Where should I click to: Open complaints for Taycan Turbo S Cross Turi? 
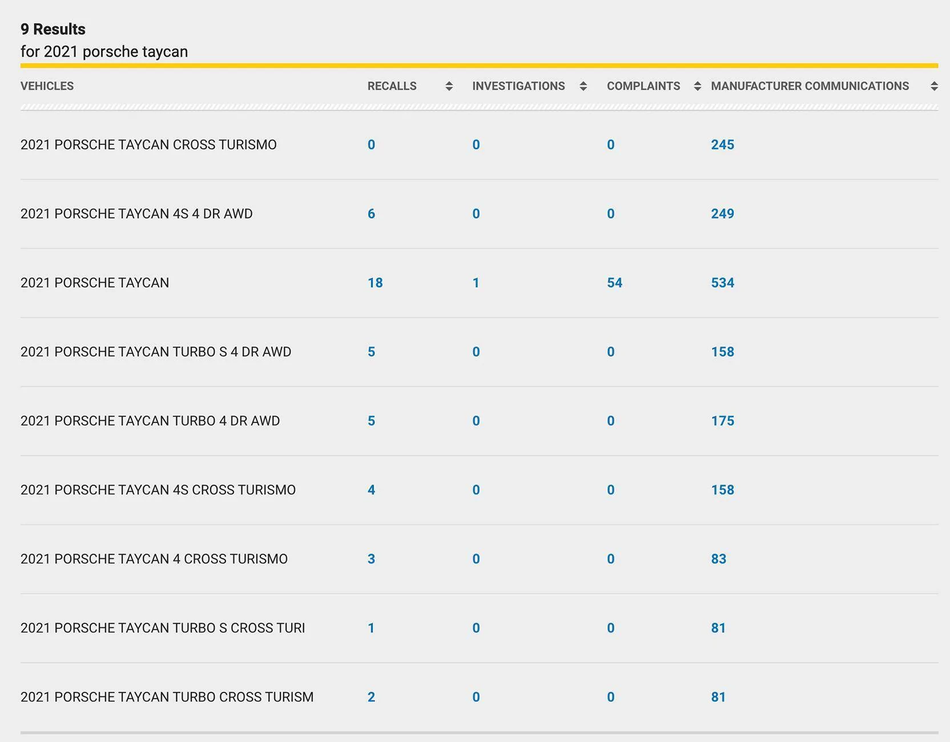[x=611, y=628]
